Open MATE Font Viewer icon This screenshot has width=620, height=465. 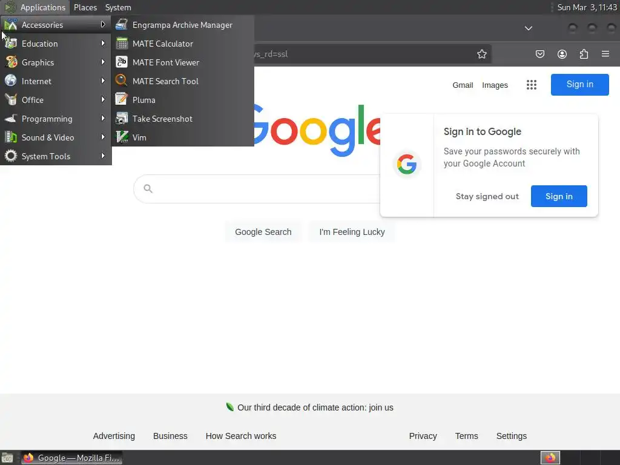121,62
